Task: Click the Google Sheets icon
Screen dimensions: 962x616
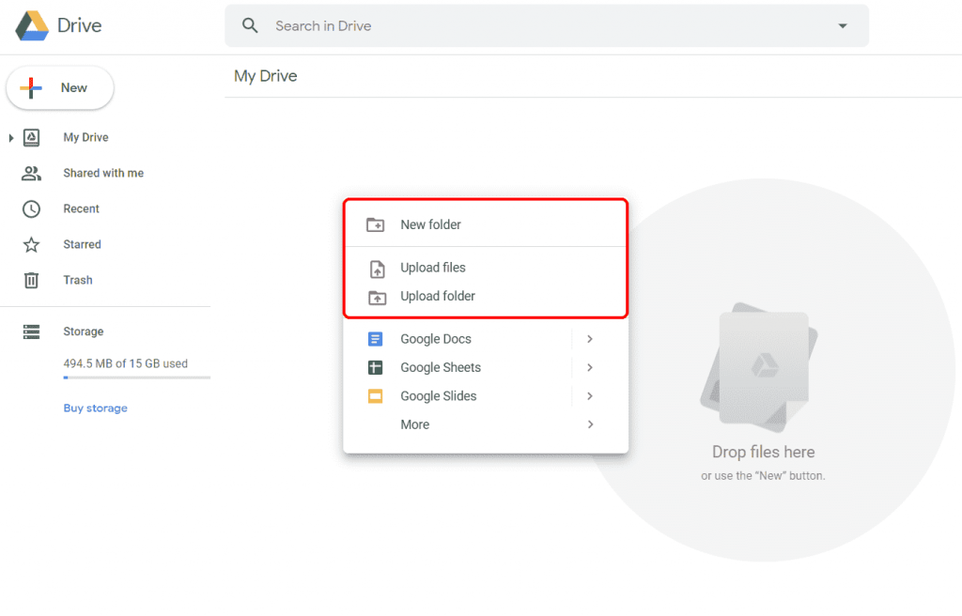Action: [376, 367]
